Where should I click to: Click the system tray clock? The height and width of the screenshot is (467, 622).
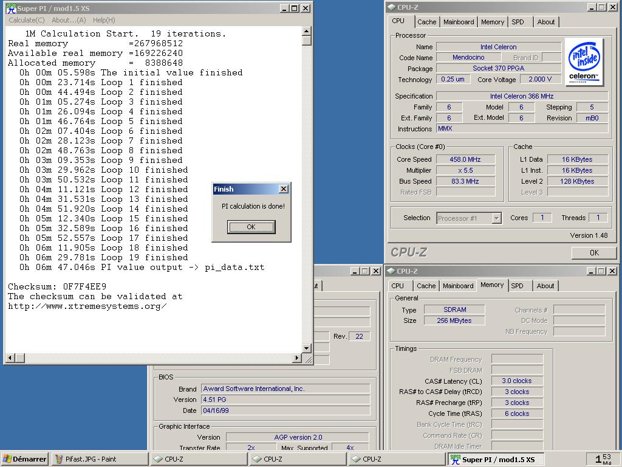click(x=603, y=459)
